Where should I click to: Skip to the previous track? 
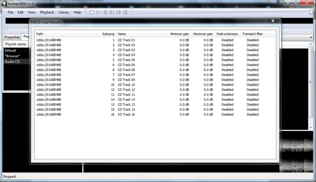point(112,13)
